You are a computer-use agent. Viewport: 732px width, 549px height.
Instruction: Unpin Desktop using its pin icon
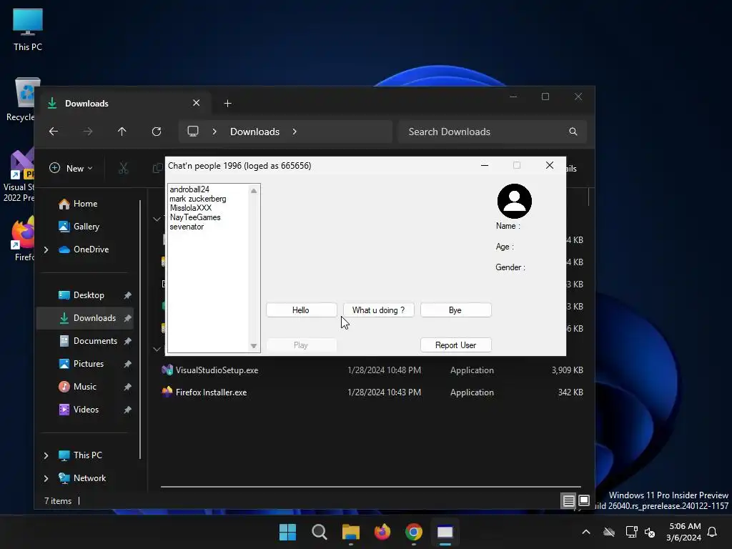click(x=127, y=295)
